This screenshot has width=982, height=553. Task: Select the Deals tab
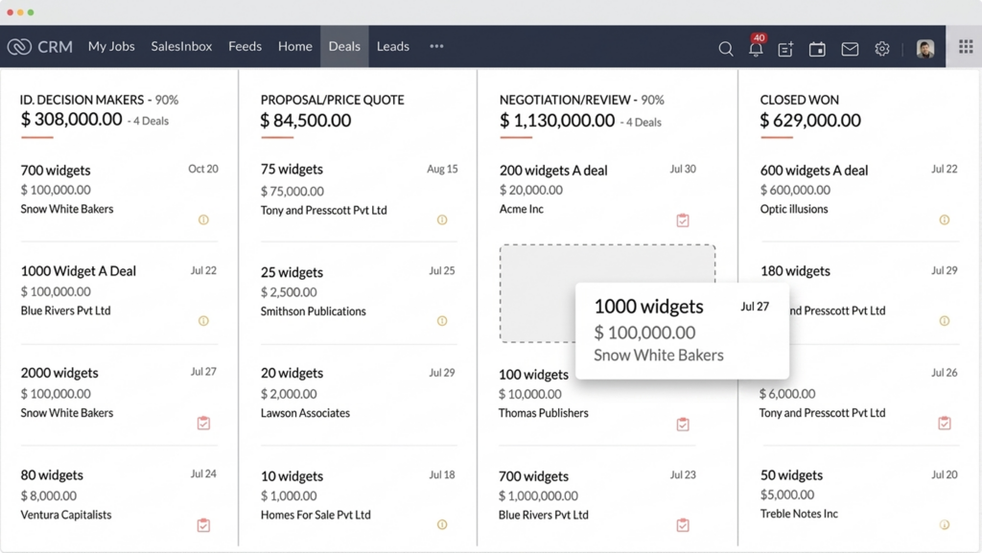point(344,46)
